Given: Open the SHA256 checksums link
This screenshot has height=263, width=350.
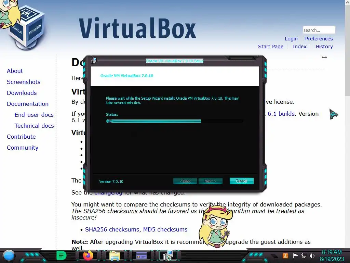Looking at the screenshot, I should click(x=112, y=229).
